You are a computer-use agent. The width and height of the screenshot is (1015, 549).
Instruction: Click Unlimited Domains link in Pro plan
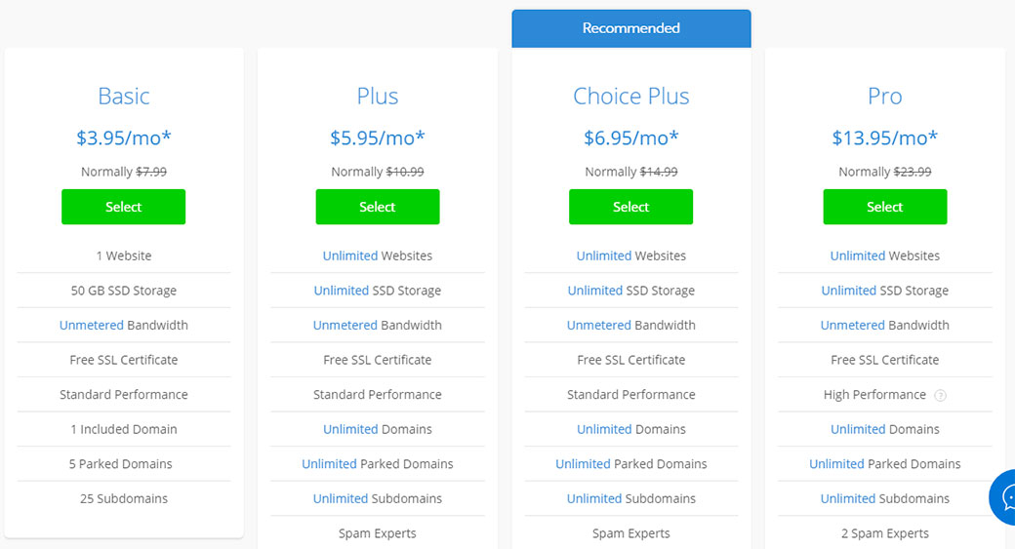[858, 430]
